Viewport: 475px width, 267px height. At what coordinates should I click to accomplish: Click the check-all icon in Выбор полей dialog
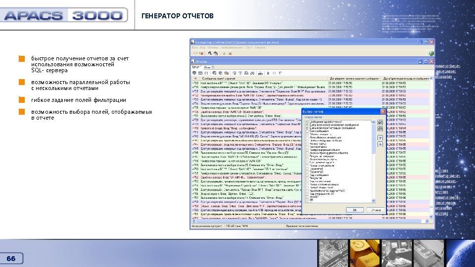[380, 122]
